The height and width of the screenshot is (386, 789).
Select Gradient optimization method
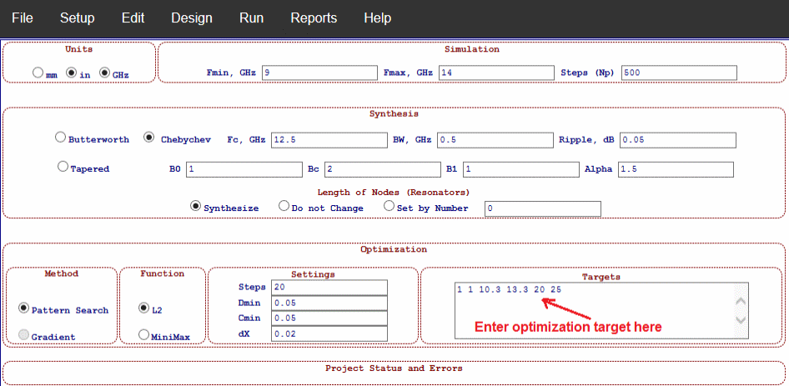[24, 335]
